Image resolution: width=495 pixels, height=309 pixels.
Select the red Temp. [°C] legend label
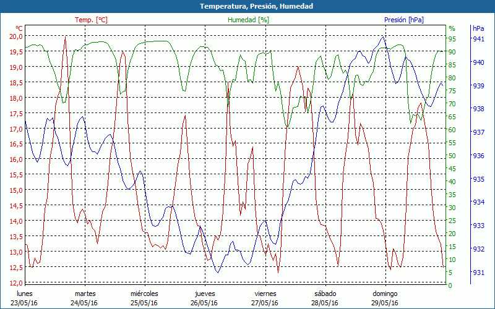click(91, 20)
